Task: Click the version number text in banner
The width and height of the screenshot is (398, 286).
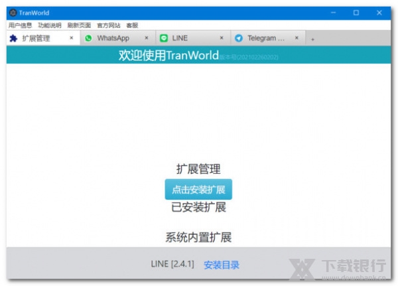Action: (x=249, y=57)
